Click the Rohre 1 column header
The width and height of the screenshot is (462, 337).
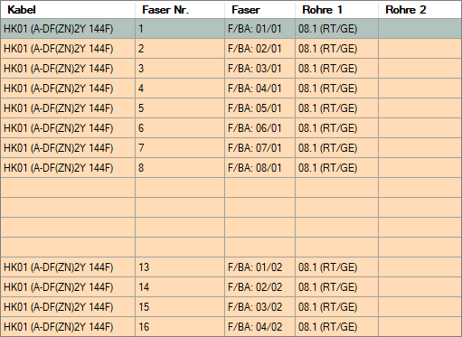[x=336, y=10]
